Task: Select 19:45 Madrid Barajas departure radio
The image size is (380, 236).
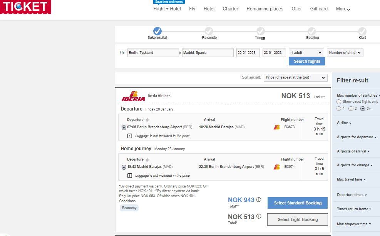Action: pyautogui.click(x=124, y=167)
